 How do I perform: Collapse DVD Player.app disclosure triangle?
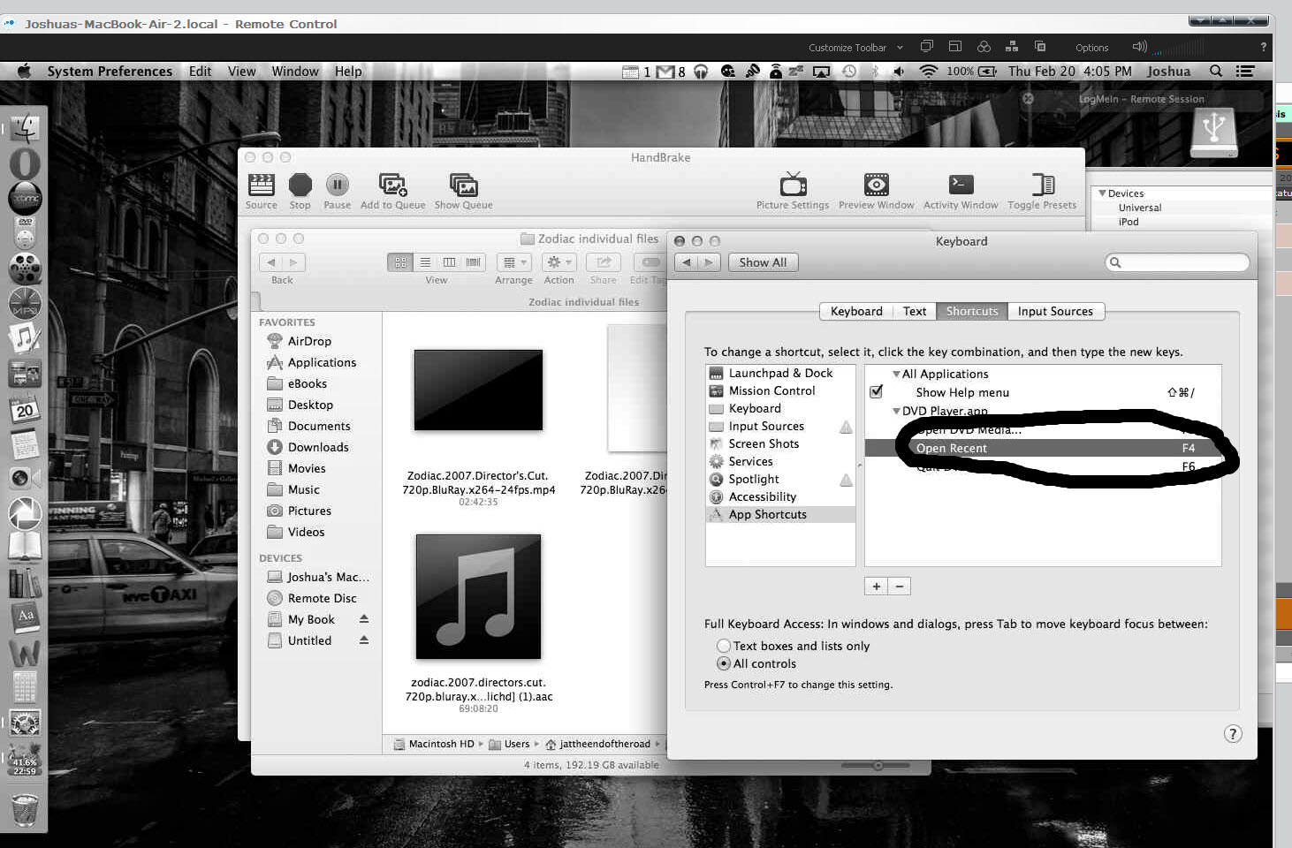[x=896, y=411]
